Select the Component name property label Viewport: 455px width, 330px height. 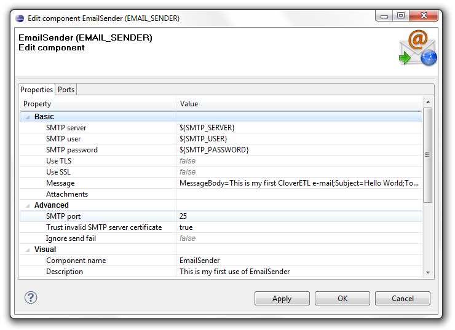[76, 261]
